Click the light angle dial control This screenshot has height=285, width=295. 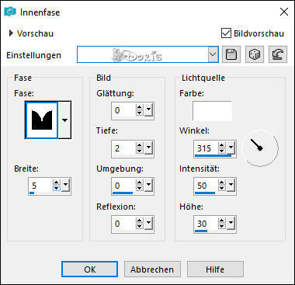point(260,148)
